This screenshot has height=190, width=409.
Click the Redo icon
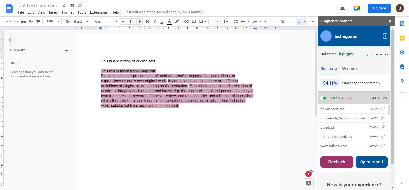coord(16,21)
